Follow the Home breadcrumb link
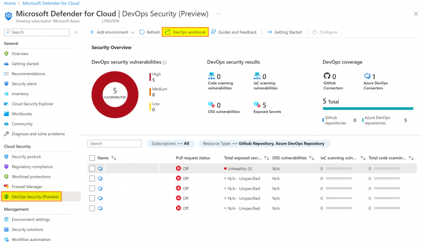 tap(10, 3)
